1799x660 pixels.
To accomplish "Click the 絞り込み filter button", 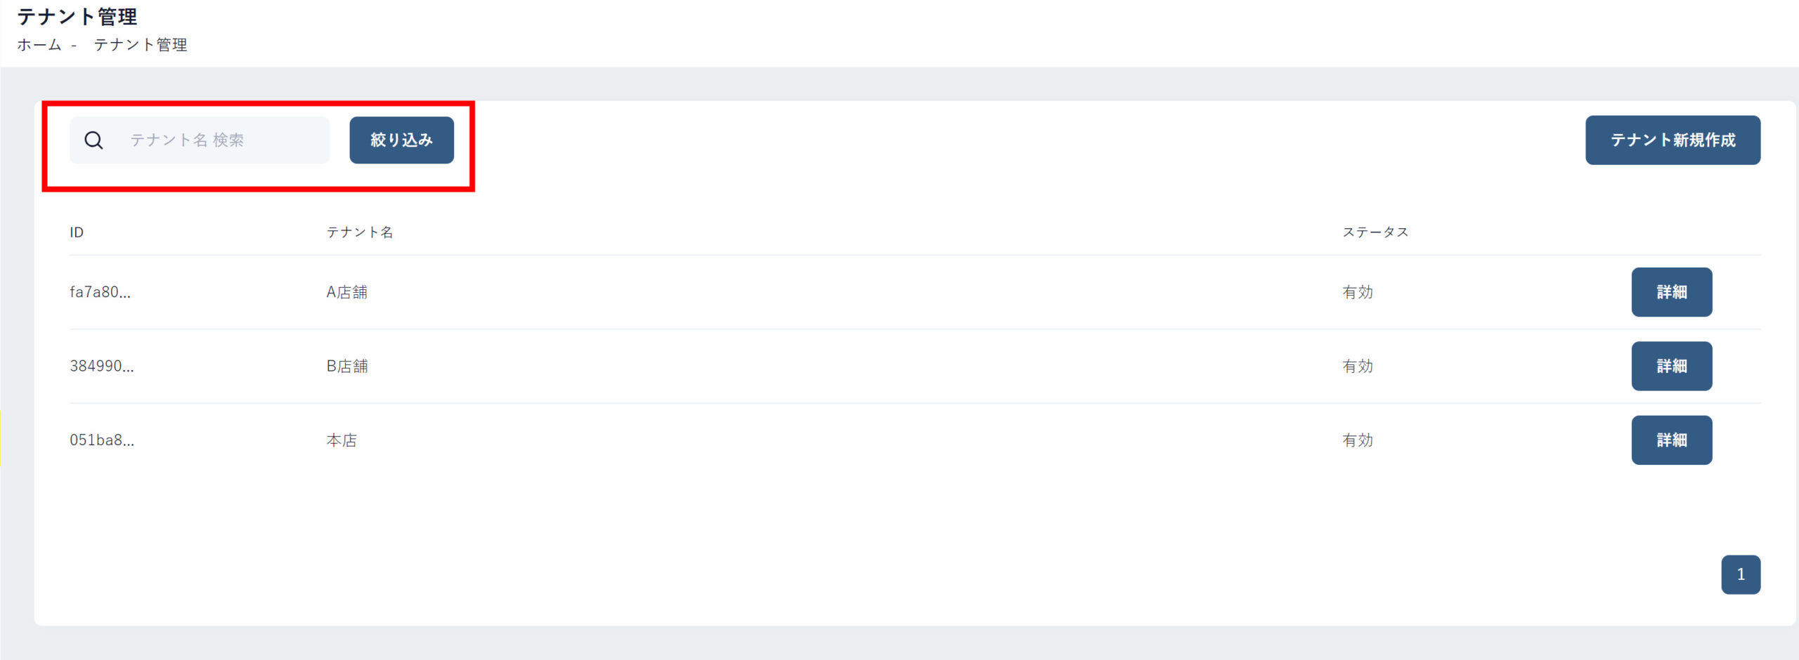I will click(402, 140).
